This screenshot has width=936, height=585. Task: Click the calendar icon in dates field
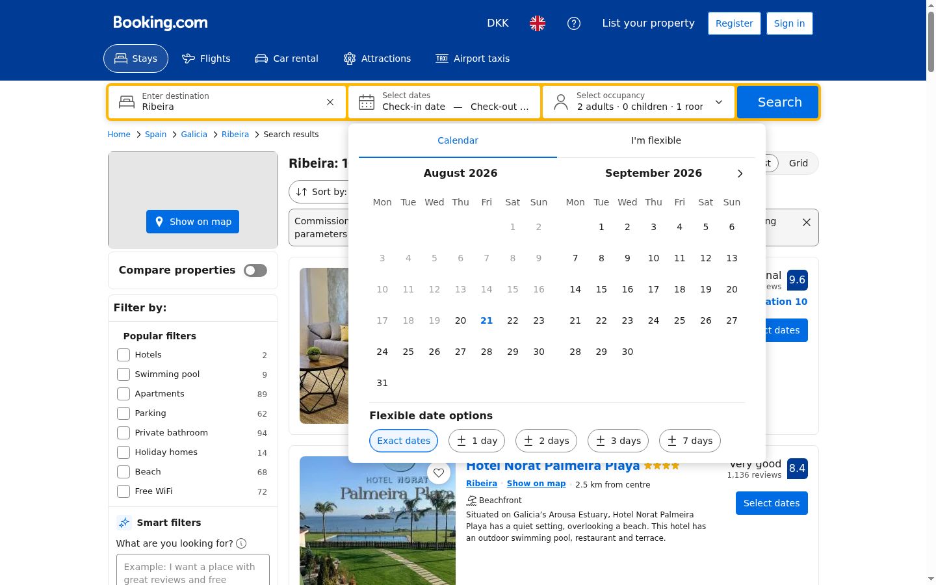pyautogui.click(x=367, y=102)
